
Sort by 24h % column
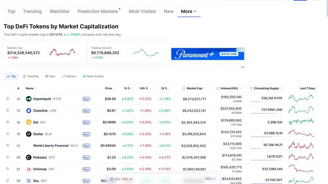pos(146,88)
